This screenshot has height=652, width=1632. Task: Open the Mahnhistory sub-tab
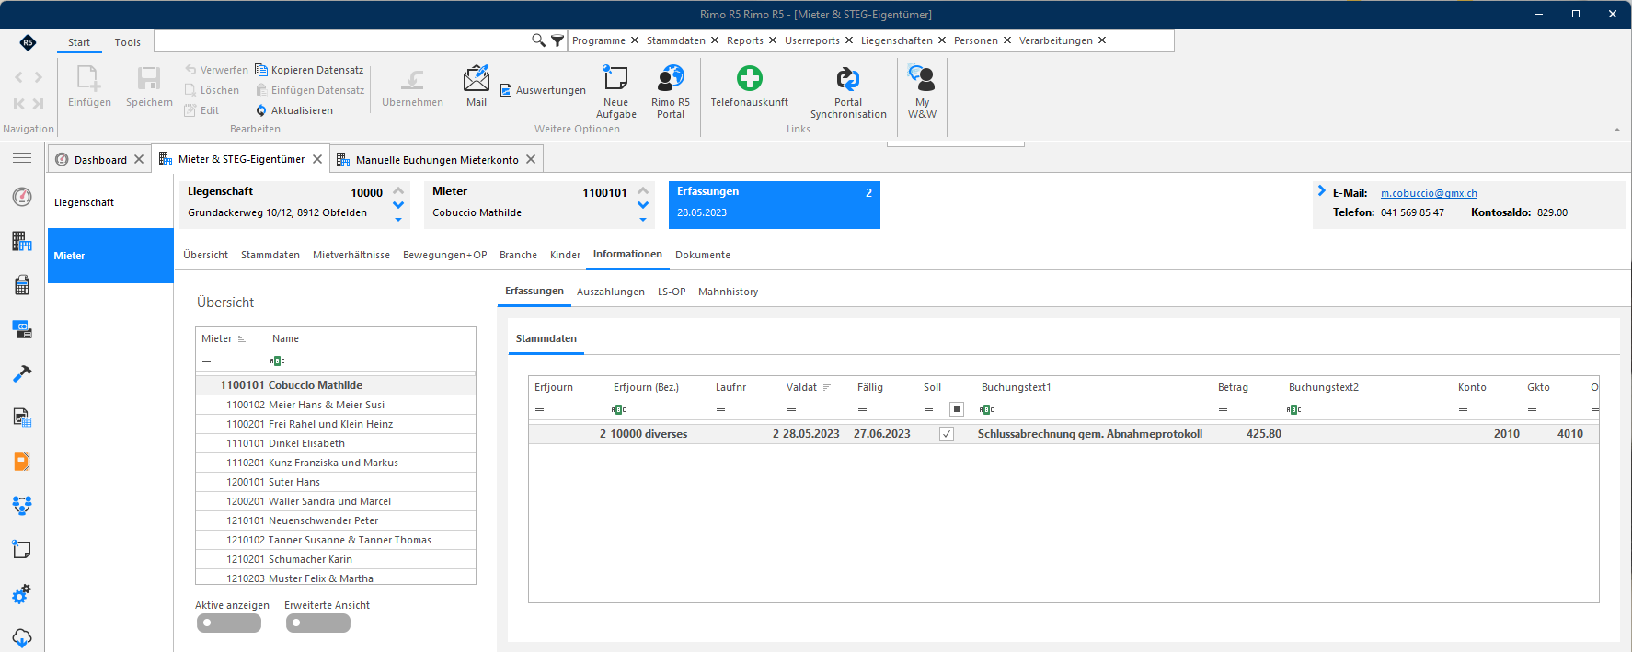pos(729,292)
